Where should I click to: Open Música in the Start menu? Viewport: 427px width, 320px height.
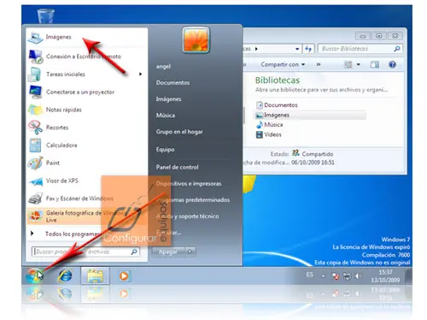pyautogui.click(x=166, y=116)
